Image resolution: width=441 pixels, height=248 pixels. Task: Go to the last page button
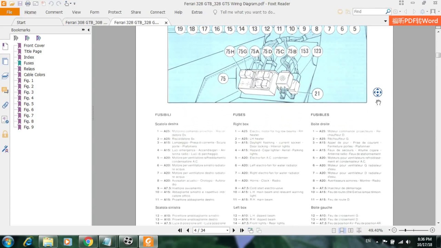click(x=242, y=230)
